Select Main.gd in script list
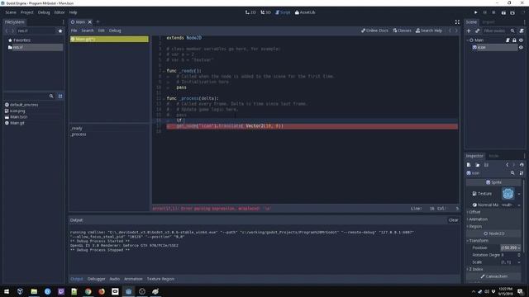 (109, 40)
